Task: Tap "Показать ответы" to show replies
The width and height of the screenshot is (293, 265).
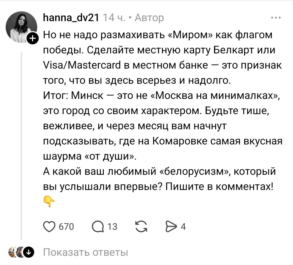Action: (x=85, y=253)
